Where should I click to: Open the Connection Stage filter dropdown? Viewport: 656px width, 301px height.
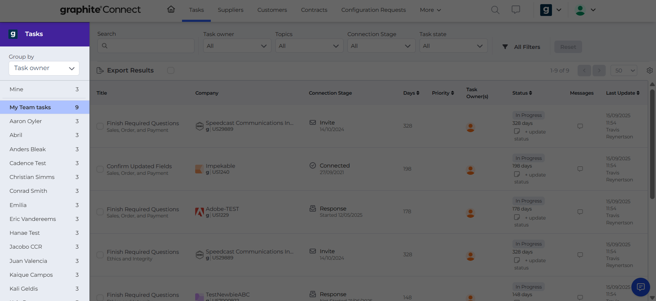tap(381, 46)
